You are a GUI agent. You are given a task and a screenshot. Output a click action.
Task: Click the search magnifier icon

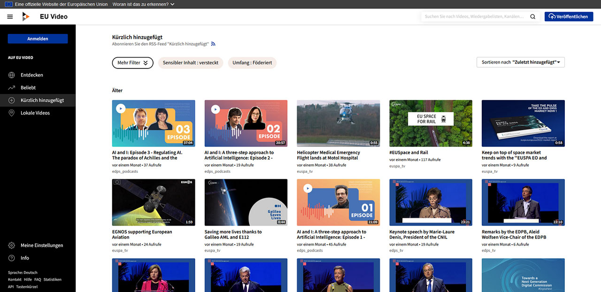pyautogui.click(x=532, y=16)
